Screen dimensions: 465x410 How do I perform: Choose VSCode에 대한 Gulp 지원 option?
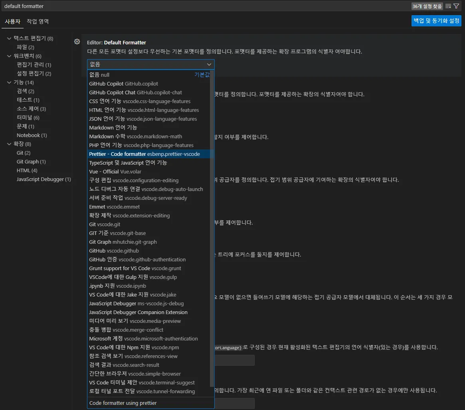(149, 277)
